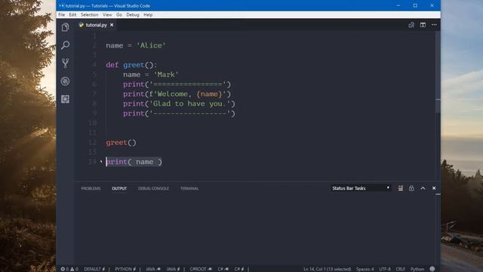This screenshot has height=272, width=483.
Task: Change indentation via Spaces: 4
Action: coord(365,269)
